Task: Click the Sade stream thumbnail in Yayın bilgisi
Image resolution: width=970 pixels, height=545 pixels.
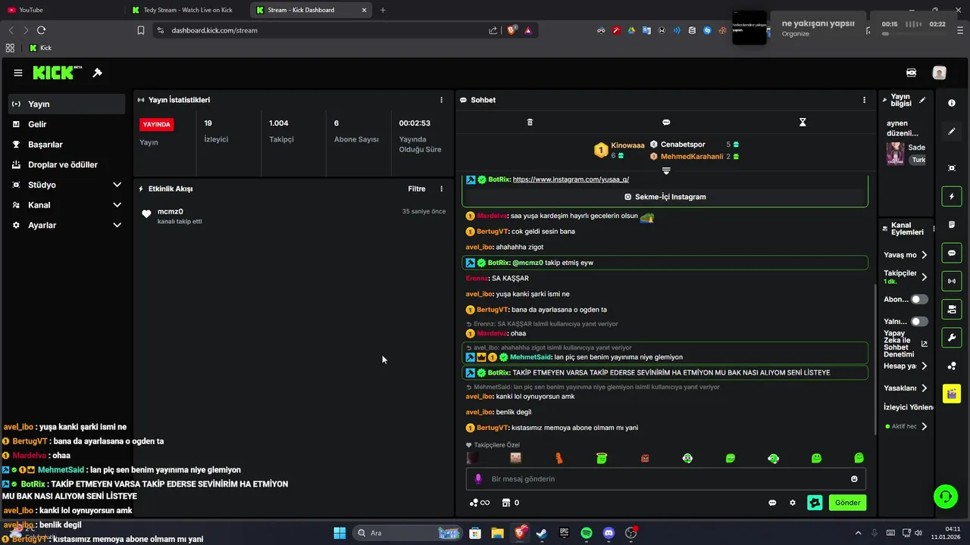Action: 895,154
